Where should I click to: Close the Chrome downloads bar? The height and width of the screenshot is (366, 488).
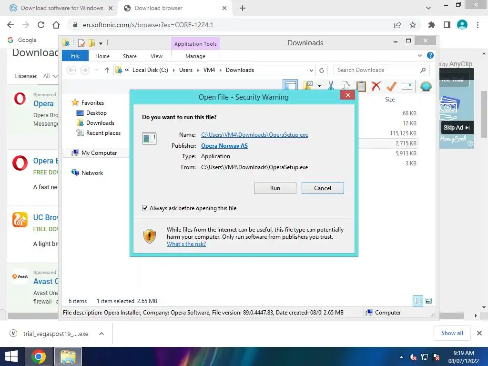tap(479, 333)
